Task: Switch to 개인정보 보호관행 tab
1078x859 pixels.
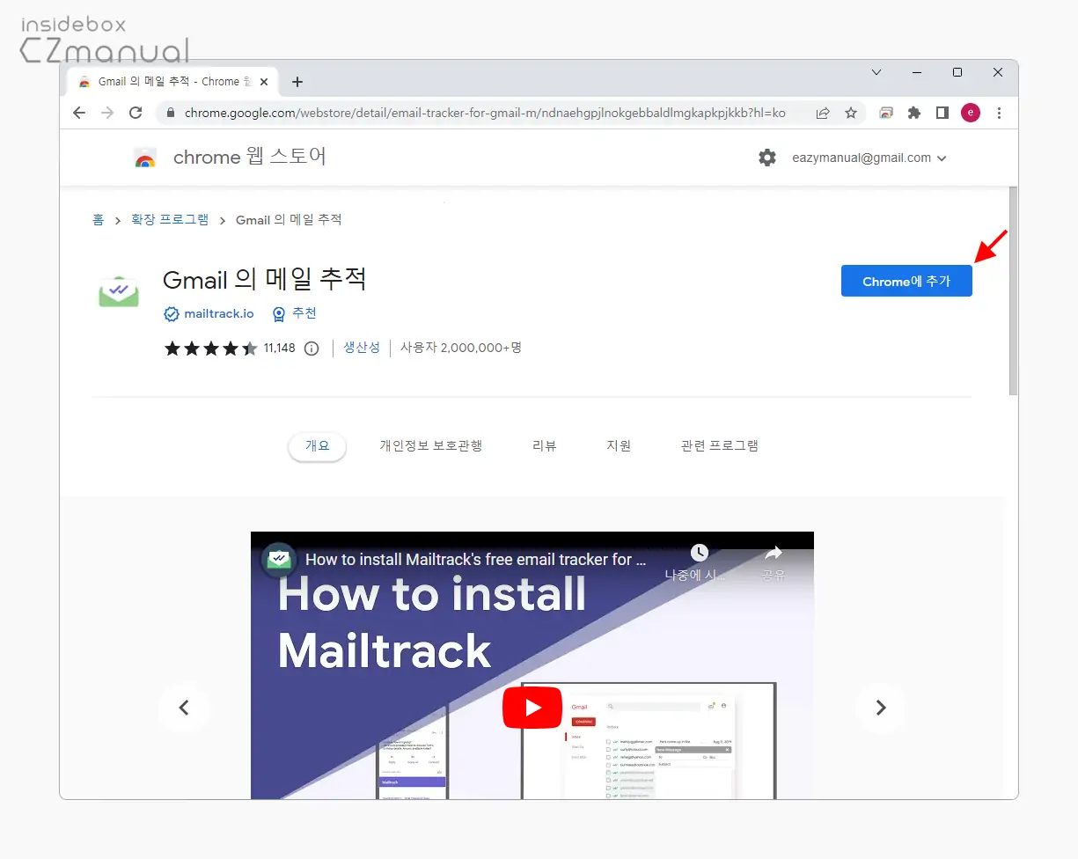Action: point(431,446)
